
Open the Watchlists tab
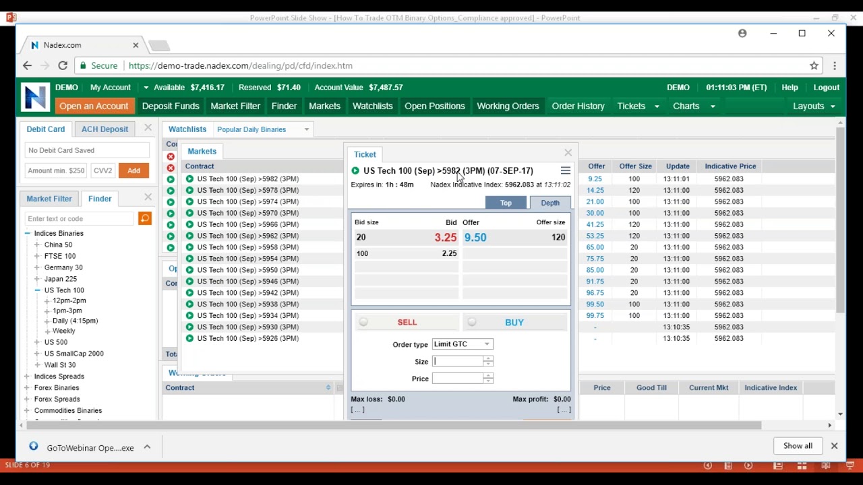click(x=187, y=129)
